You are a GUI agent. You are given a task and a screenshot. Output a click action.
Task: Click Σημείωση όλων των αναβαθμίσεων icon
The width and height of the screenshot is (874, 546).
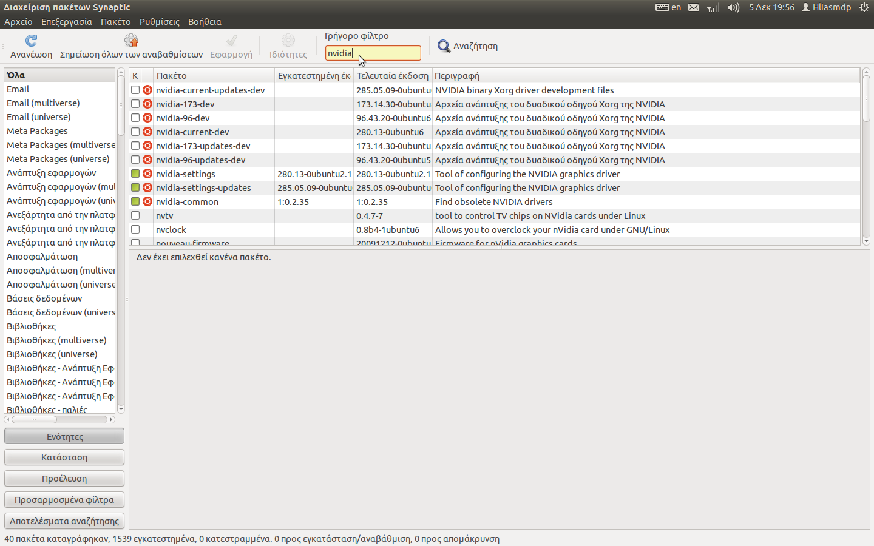tap(131, 41)
